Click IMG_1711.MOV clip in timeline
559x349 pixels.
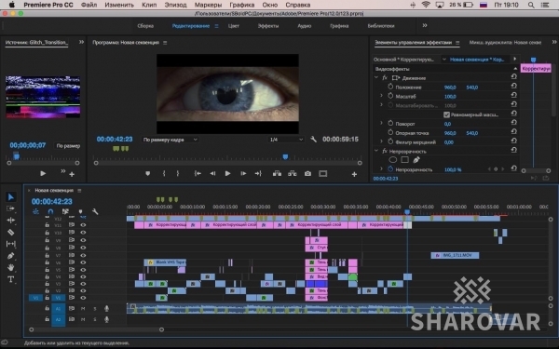[455, 255]
